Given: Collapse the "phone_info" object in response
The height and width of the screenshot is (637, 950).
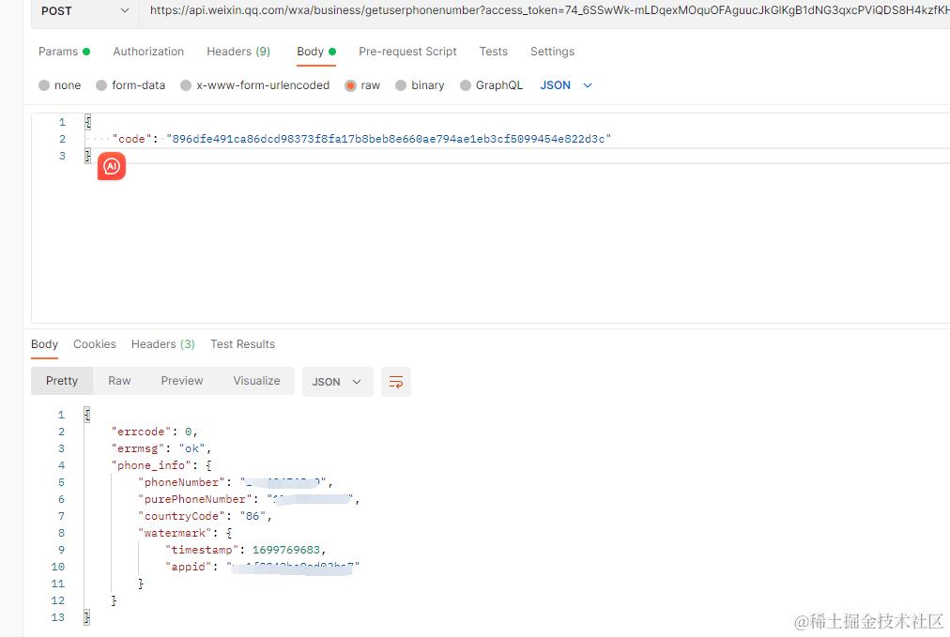Looking at the screenshot, I should click(208, 465).
